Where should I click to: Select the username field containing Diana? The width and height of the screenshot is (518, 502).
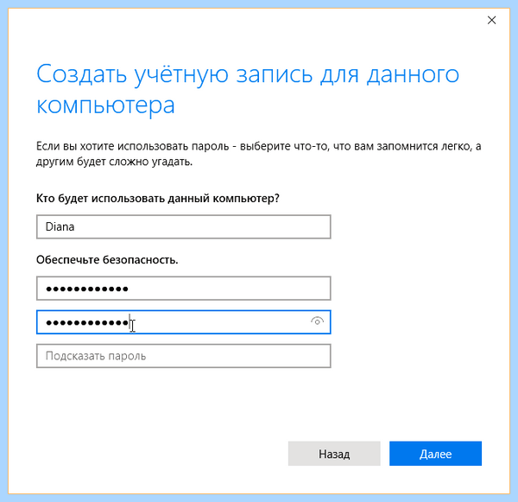[x=183, y=227]
